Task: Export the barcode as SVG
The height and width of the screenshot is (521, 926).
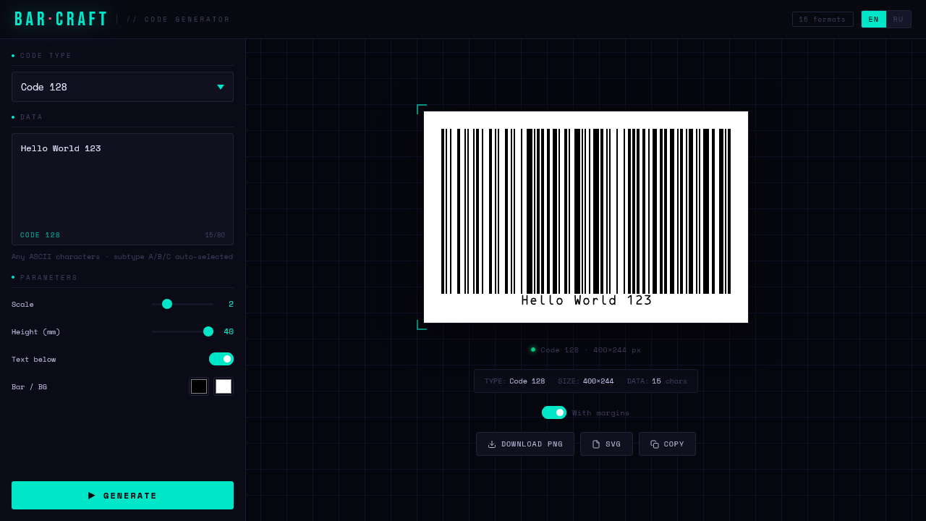Action: (x=606, y=444)
